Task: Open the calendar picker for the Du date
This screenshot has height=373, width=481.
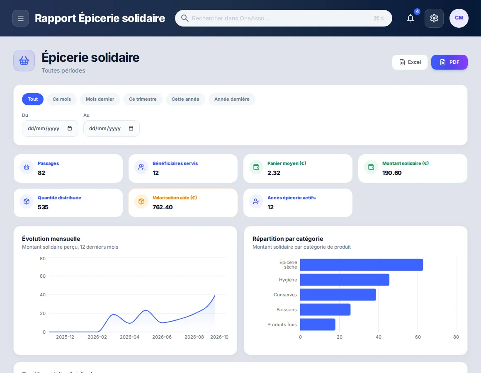Action: 70,128
